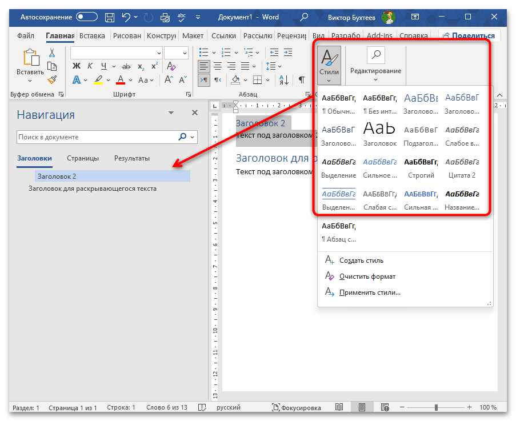Open the Navigation pane options arrow
The image size is (516, 421).
pyautogui.click(x=171, y=113)
